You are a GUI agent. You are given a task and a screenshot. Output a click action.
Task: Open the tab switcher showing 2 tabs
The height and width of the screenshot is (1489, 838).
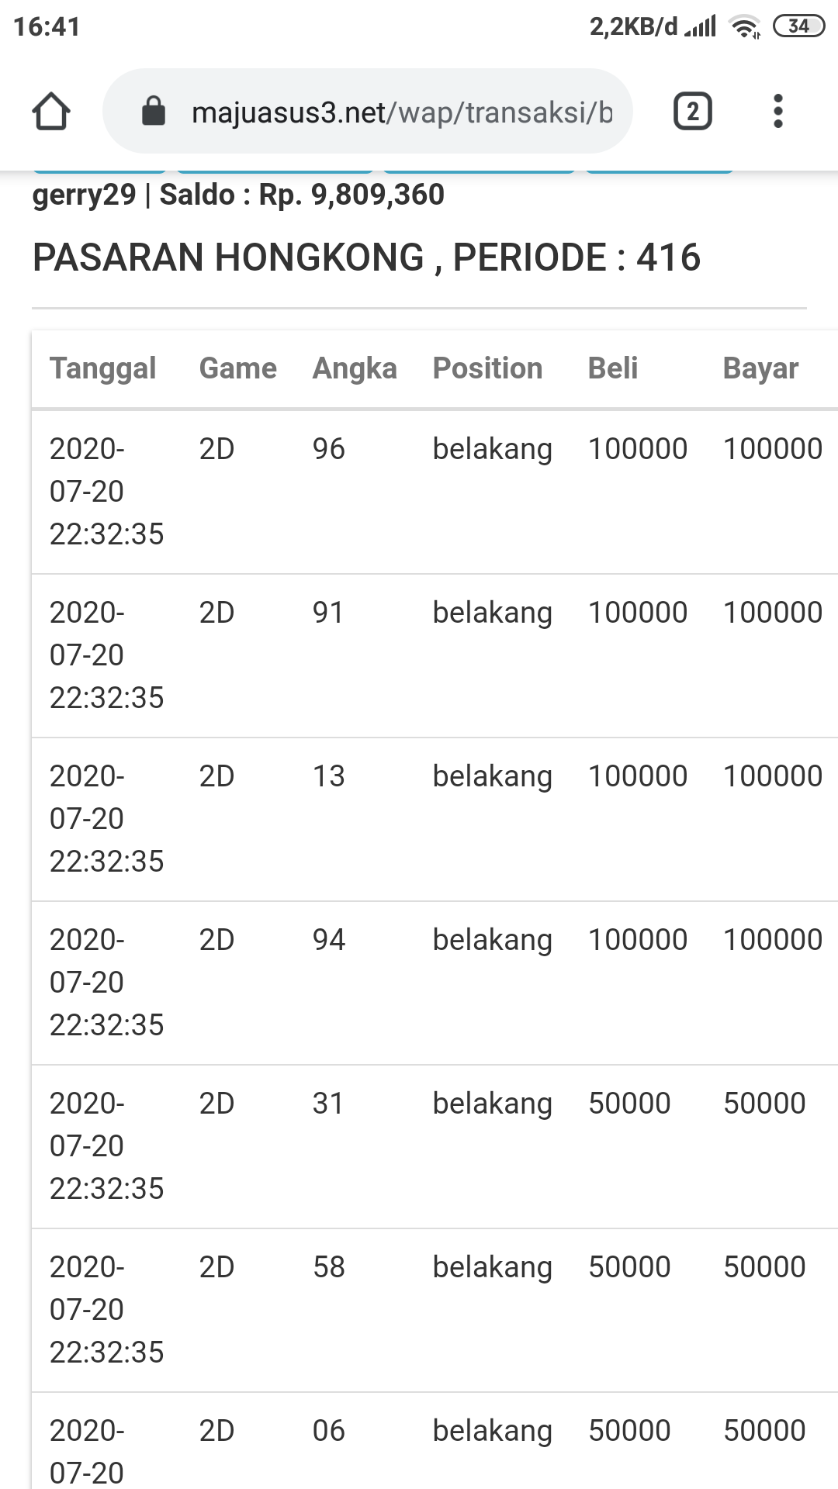coord(692,112)
